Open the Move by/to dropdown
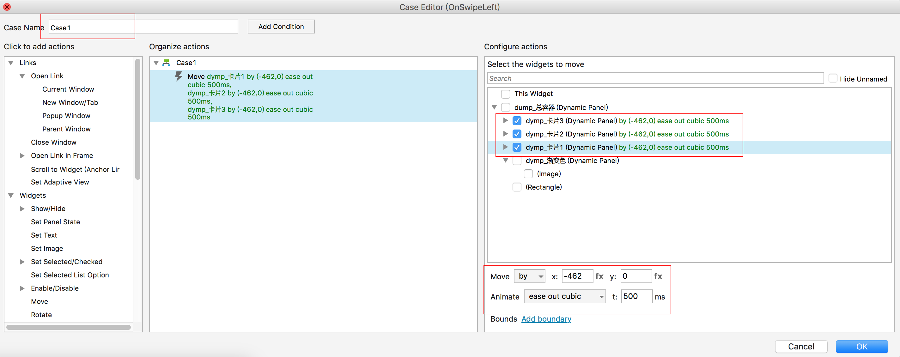 click(x=529, y=276)
